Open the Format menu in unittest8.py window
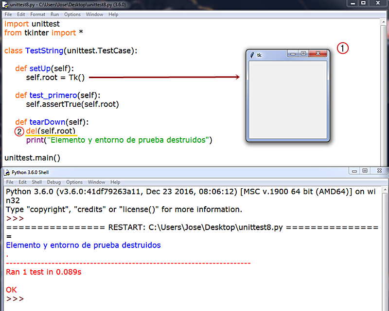The height and width of the screenshot is (311, 389). (37, 14)
